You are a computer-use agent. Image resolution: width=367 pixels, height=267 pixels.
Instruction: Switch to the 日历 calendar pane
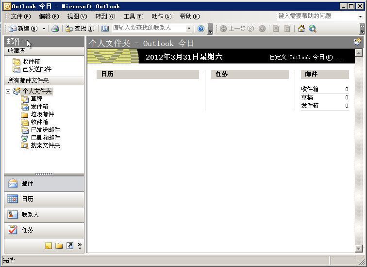click(x=44, y=199)
